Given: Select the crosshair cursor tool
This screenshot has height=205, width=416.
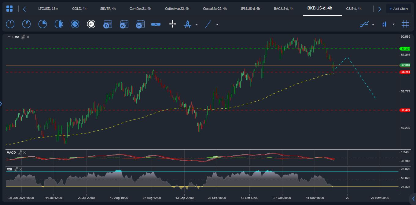Looking at the screenshot, I should tap(173, 24).
